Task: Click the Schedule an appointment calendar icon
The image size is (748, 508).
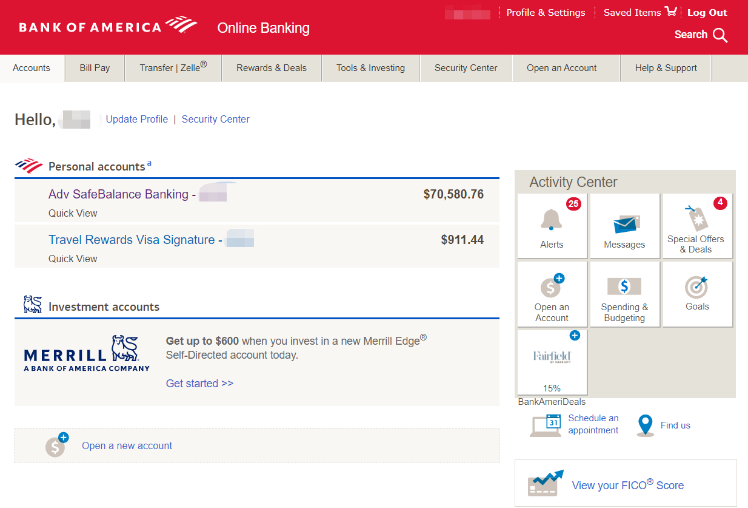Action: coord(546,425)
